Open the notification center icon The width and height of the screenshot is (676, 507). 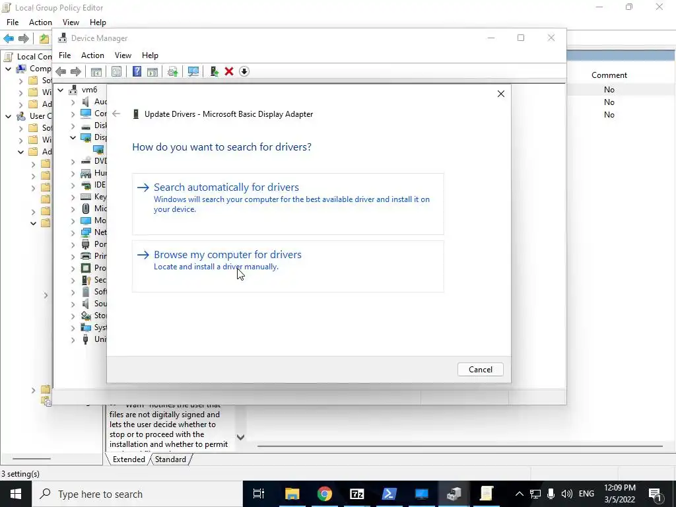(656, 494)
